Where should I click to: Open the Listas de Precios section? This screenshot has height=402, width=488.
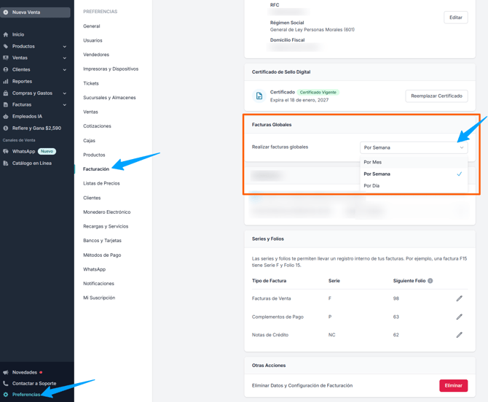tap(101, 183)
